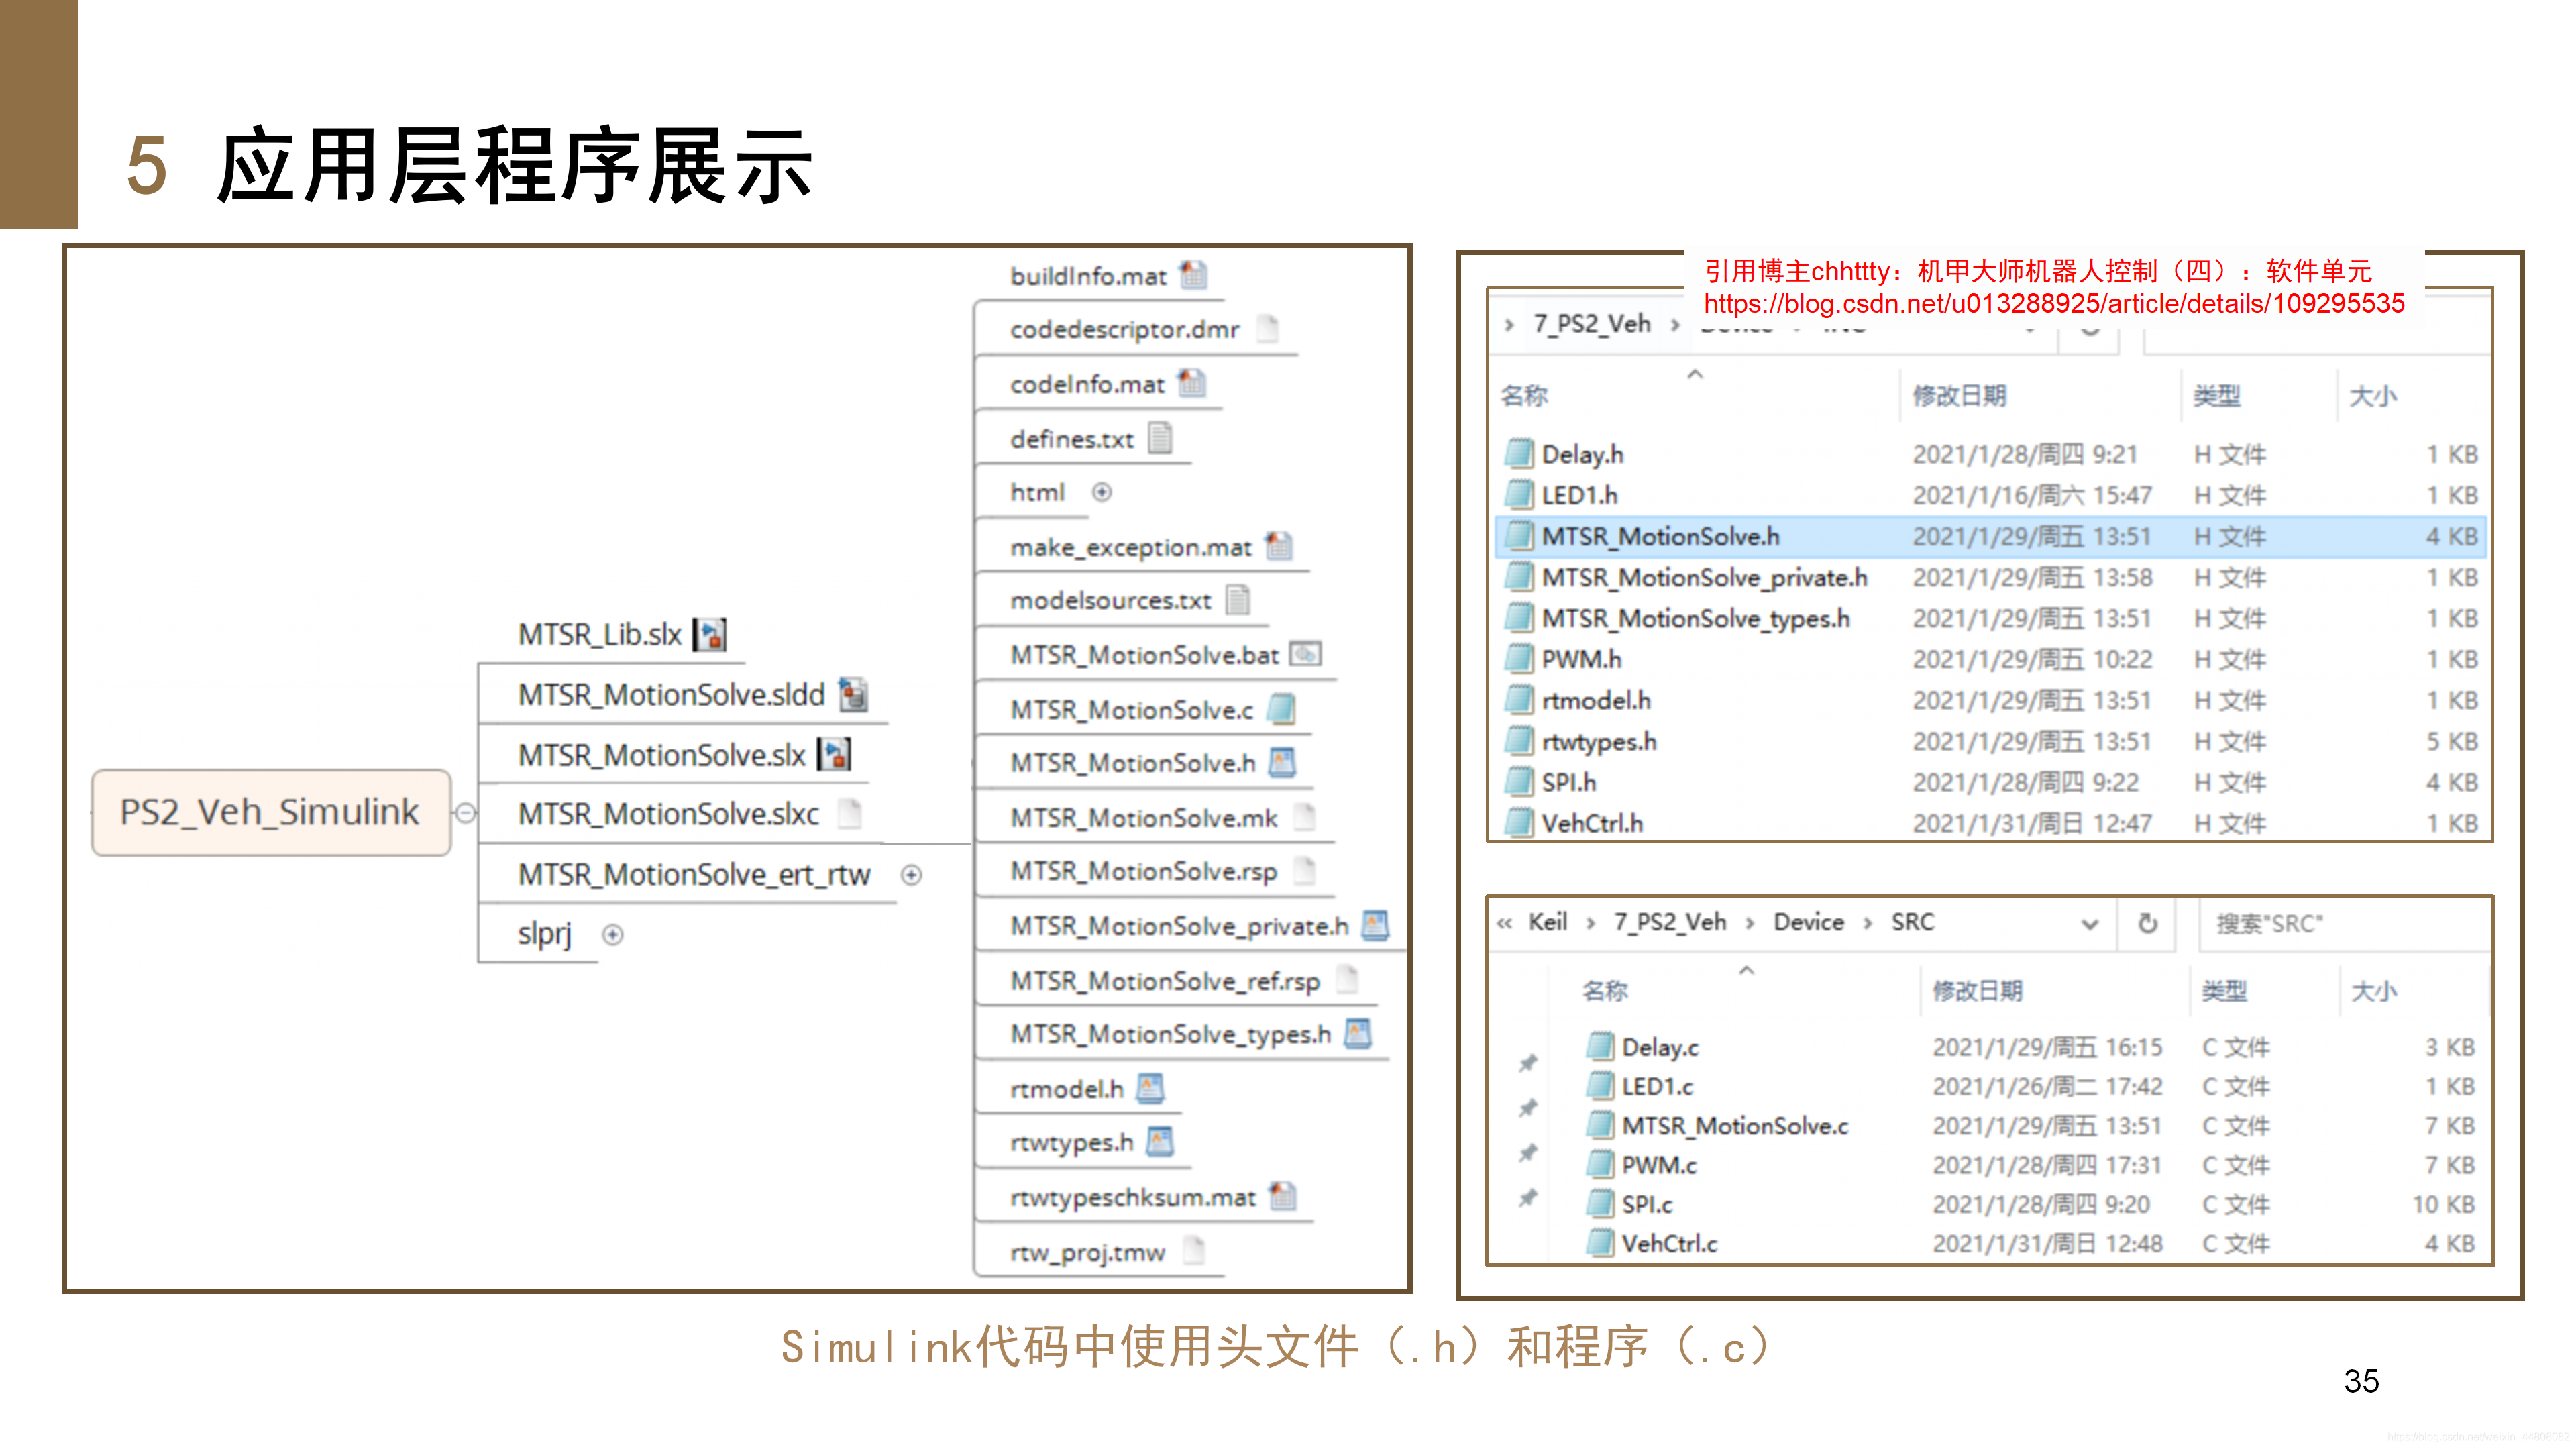Sort upper explorer by 名称 column
2576x1449 pixels.
[x=1524, y=396]
